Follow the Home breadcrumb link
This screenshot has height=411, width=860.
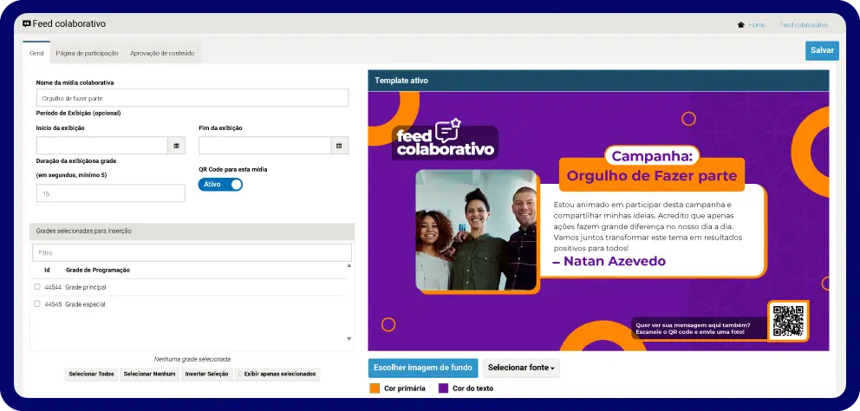pyautogui.click(x=757, y=25)
